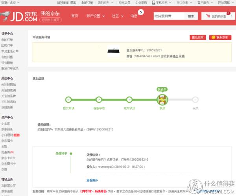
Task: Open 我的订单 in the left sidebar
Action: [x=7, y=40]
